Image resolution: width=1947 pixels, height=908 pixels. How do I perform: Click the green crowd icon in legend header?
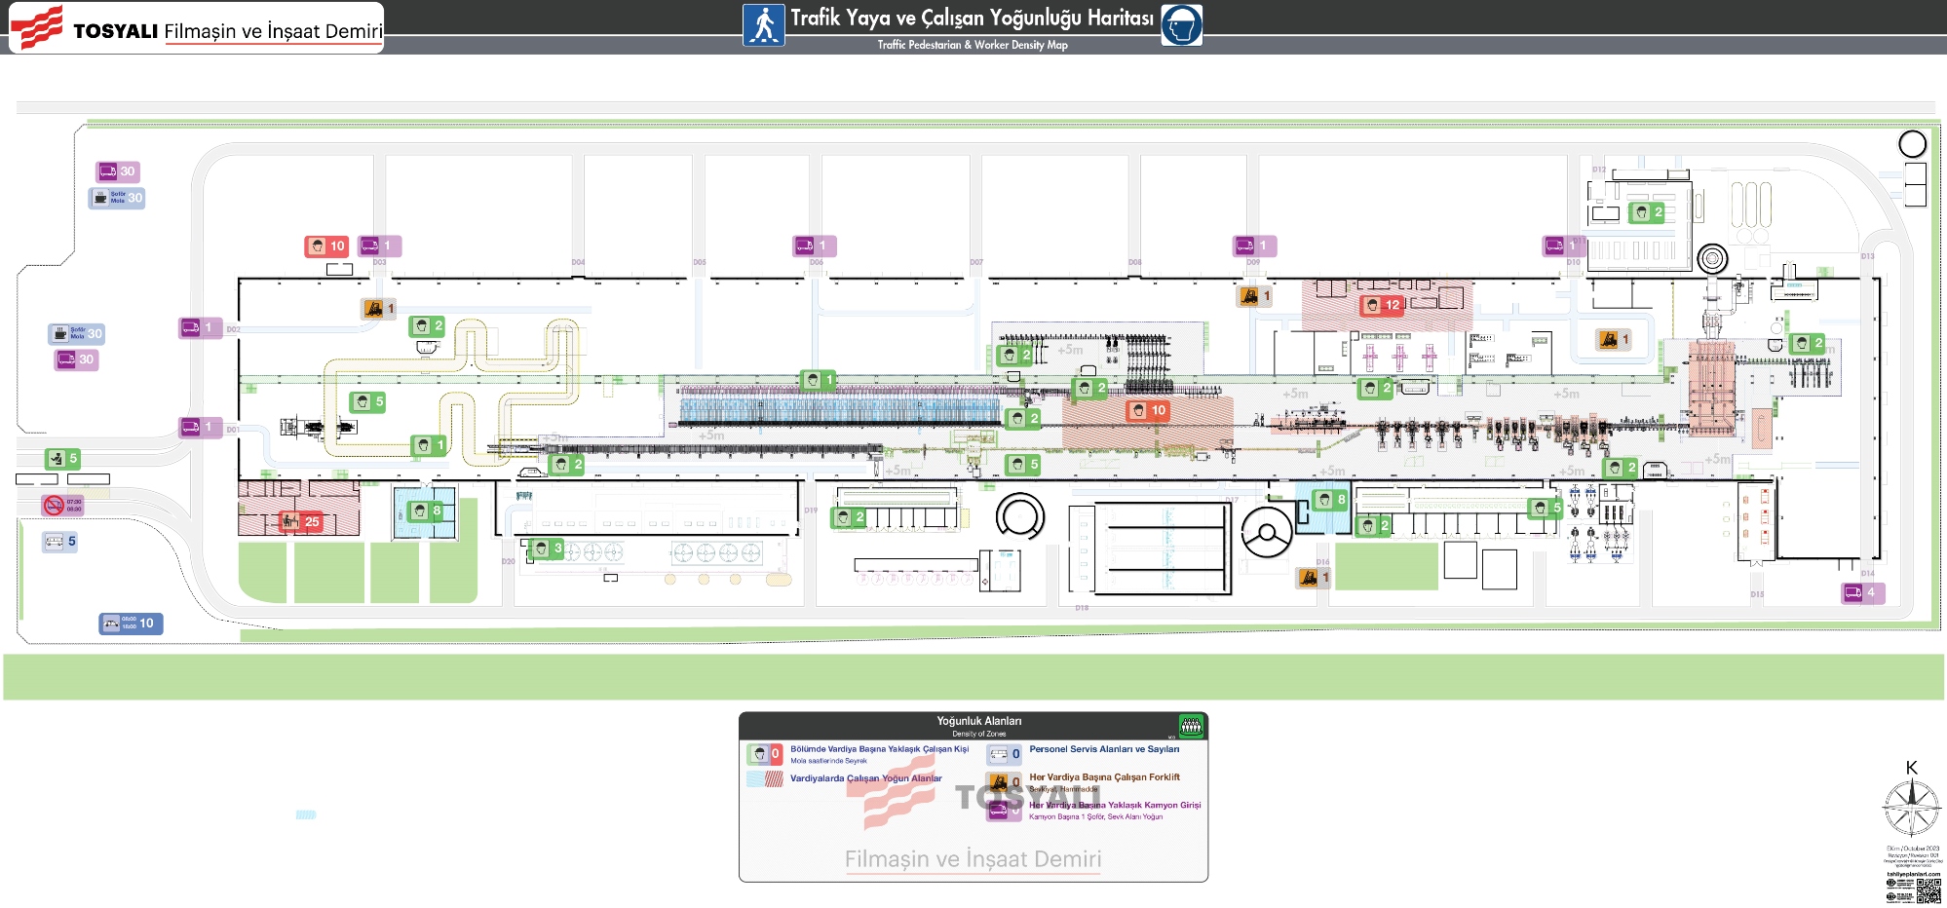pos(1191,726)
